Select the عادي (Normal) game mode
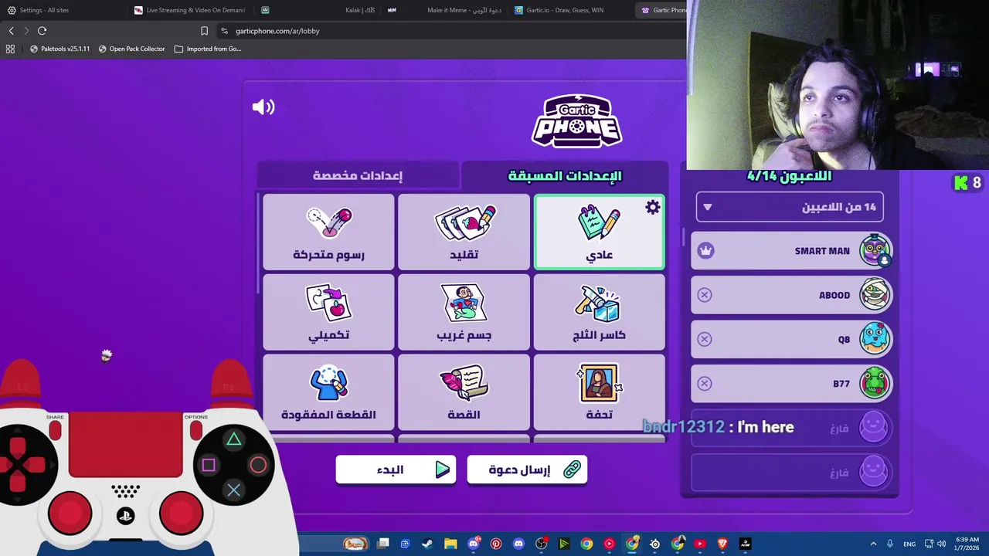The image size is (989, 556). coord(599,232)
